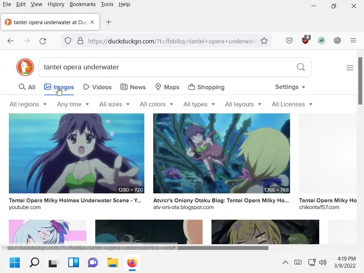Open Tantei Opera Milky Holmes Underwater Scene title
Image resolution: width=364 pixels, height=273 pixels.
[75, 200]
